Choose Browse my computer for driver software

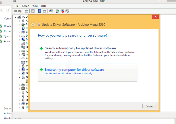coord(88,73)
